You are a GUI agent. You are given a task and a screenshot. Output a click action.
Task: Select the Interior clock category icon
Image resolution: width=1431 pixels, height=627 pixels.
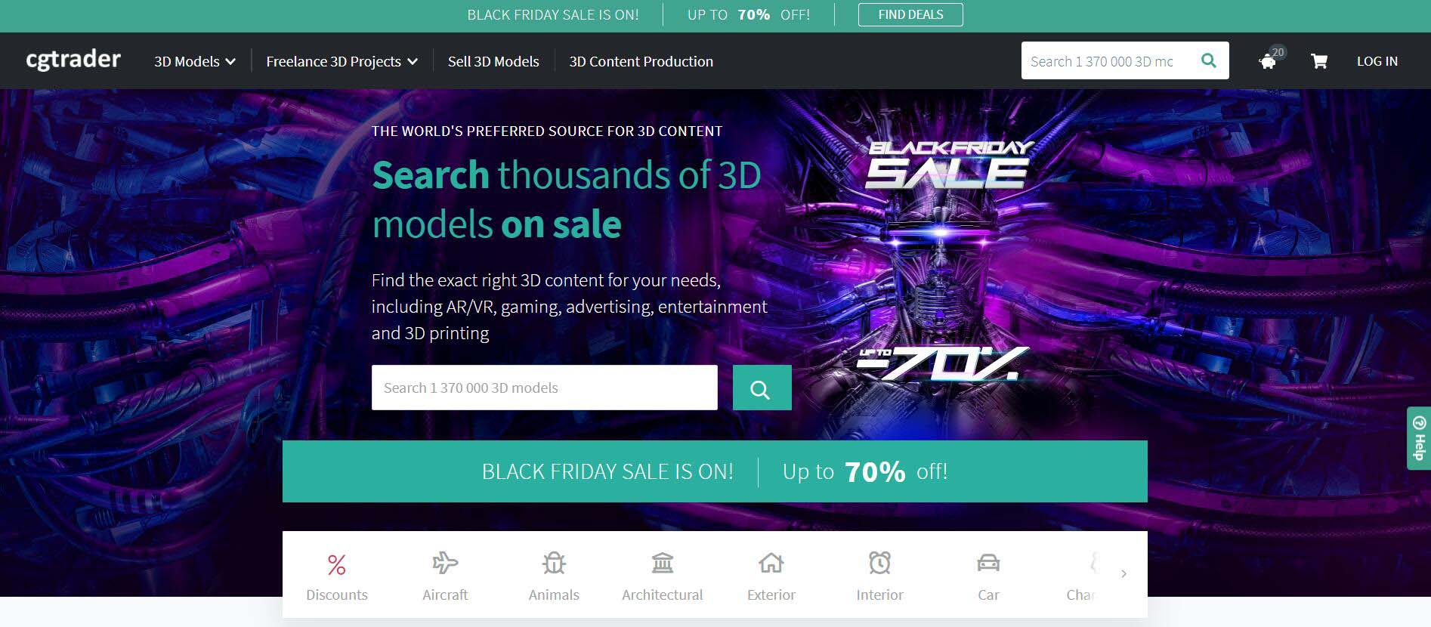coord(879,563)
